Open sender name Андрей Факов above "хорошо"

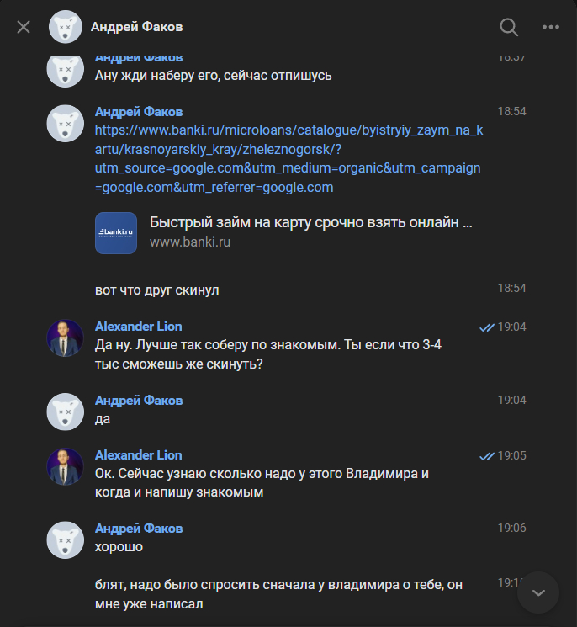pos(139,529)
